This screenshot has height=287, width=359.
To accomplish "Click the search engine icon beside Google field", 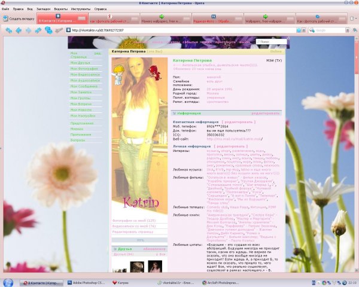I will [311, 30].
